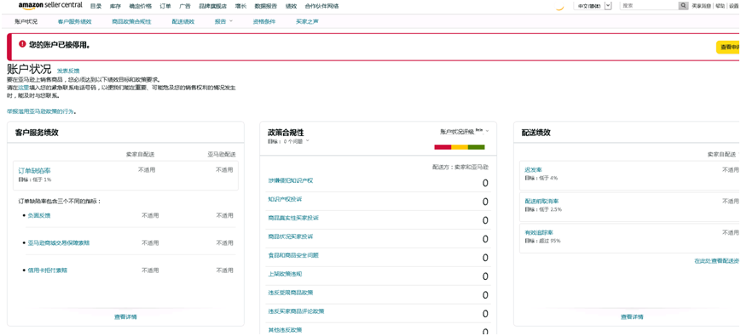The image size is (741, 336).
Task: Click the Amazon Seller Central logo
Action: pyautogui.click(x=50, y=5)
